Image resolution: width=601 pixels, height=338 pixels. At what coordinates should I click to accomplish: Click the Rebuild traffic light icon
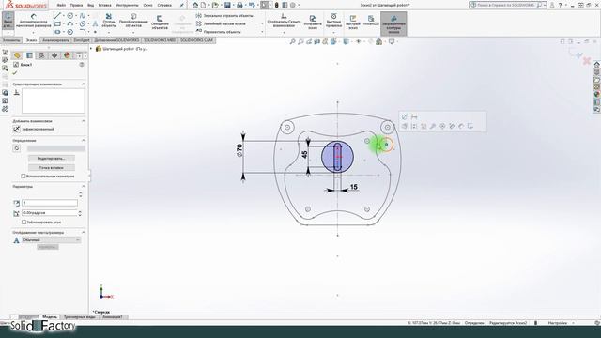click(x=277, y=5)
